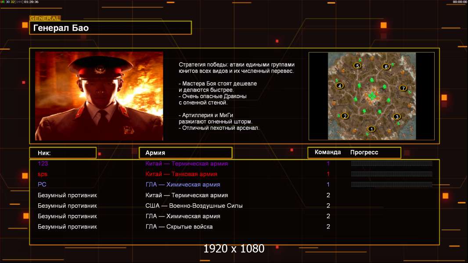Image resolution: width=468 pixels, height=263 pixels.
Task: Click the progress bar for player 123
Action: [392, 163]
